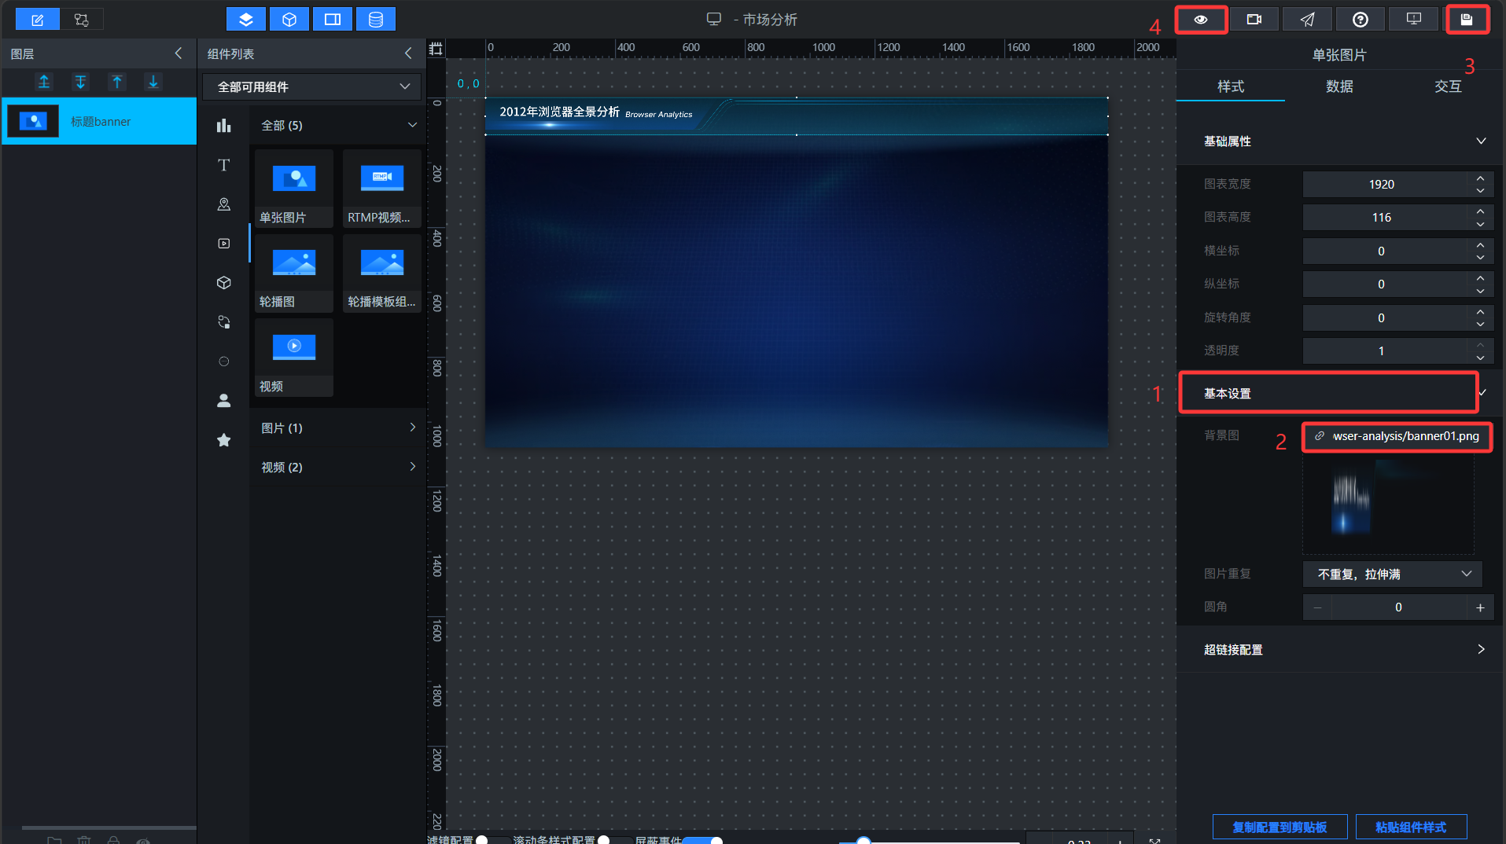Switch to the 交互 tab

pyautogui.click(x=1448, y=86)
